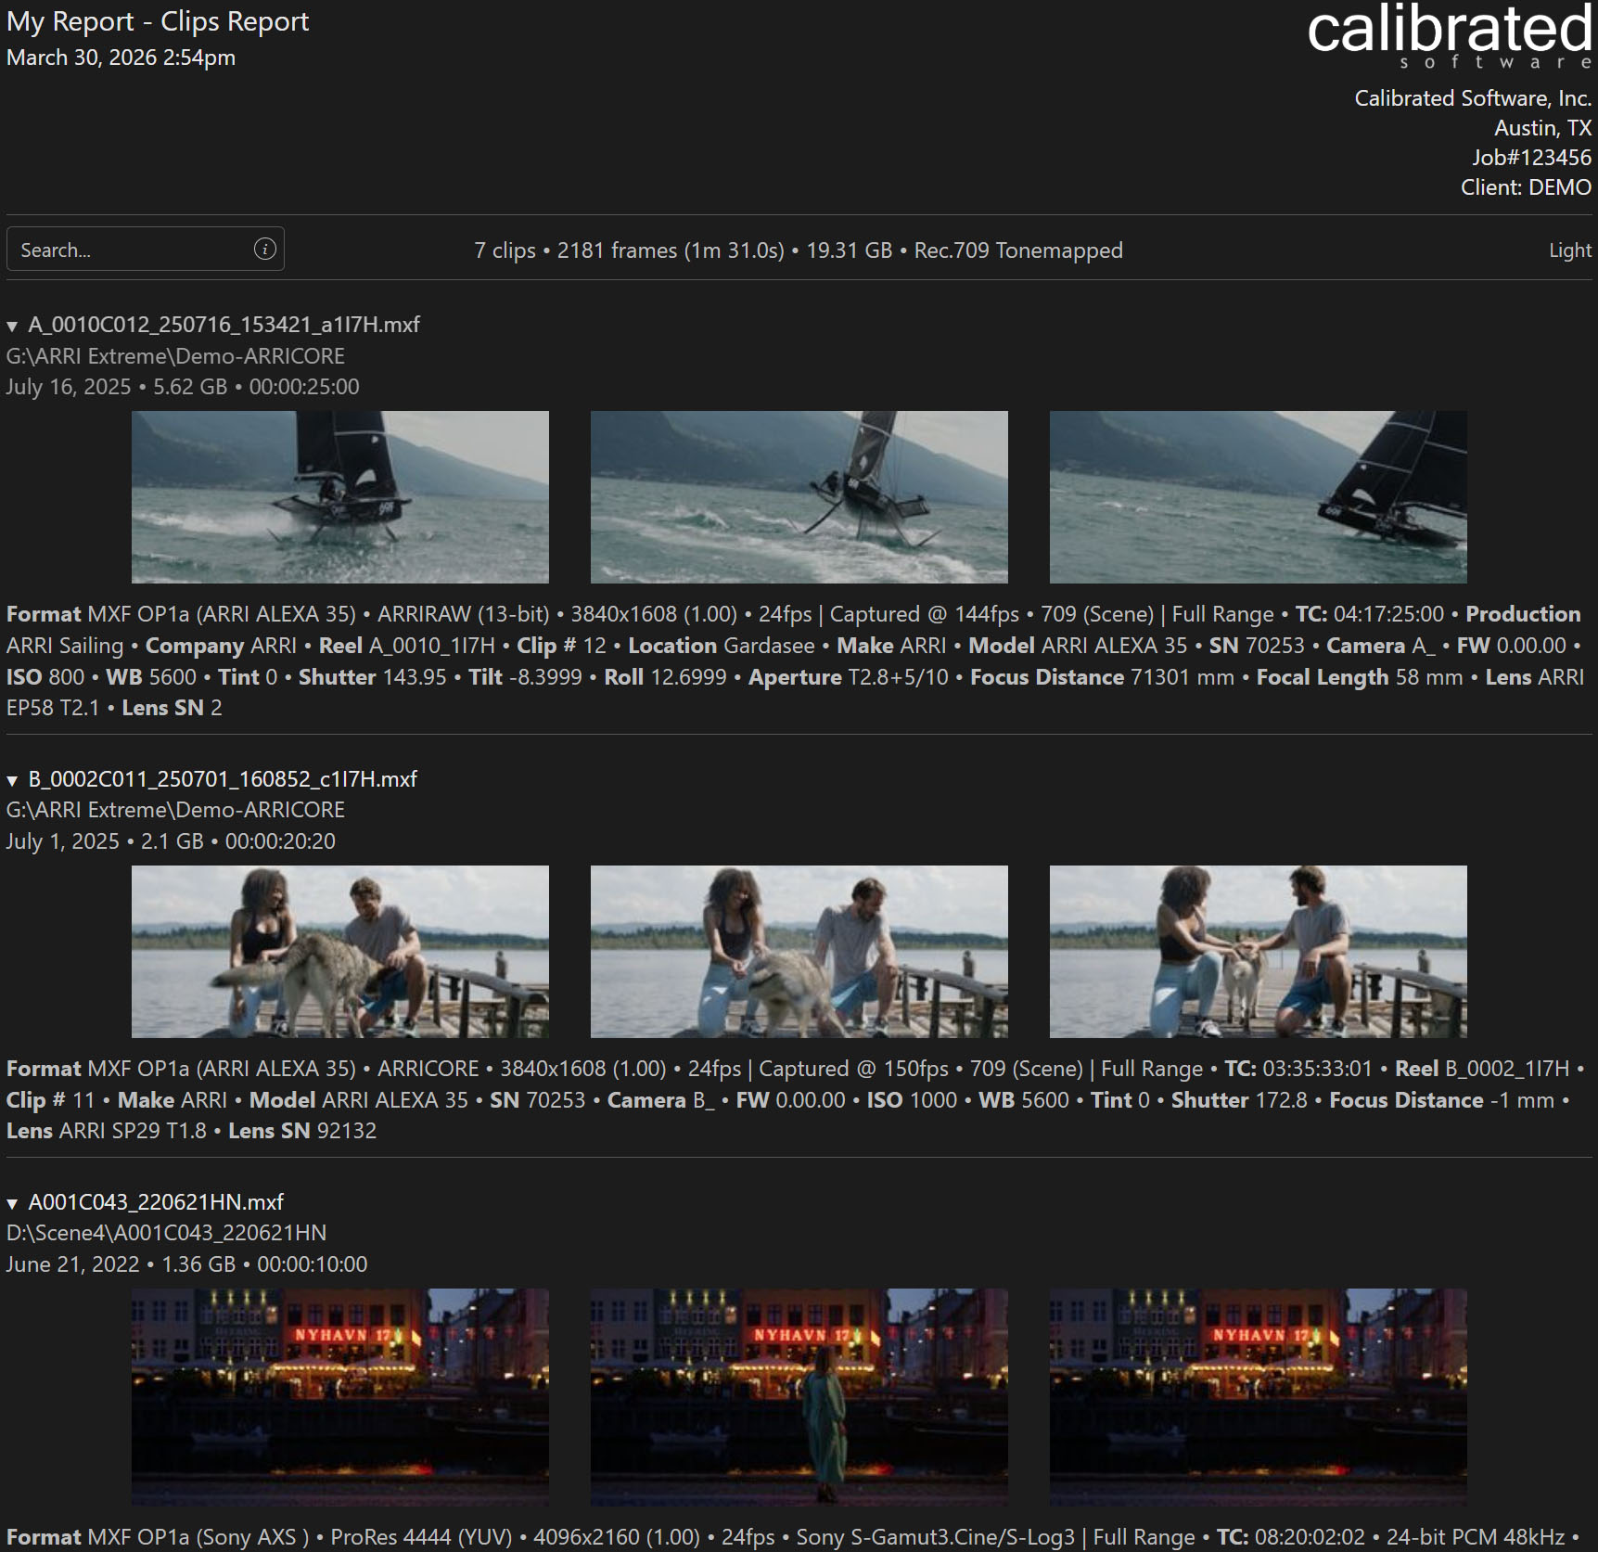
Task: Toggle the Light theme mode
Action: pyautogui.click(x=1569, y=250)
